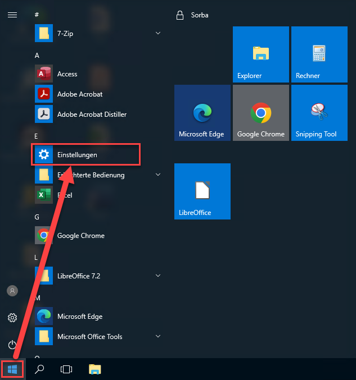Image resolution: width=356 pixels, height=380 pixels.
Task: Click the 'G' section letter header
Action: pyautogui.click(x=37, y=217)
